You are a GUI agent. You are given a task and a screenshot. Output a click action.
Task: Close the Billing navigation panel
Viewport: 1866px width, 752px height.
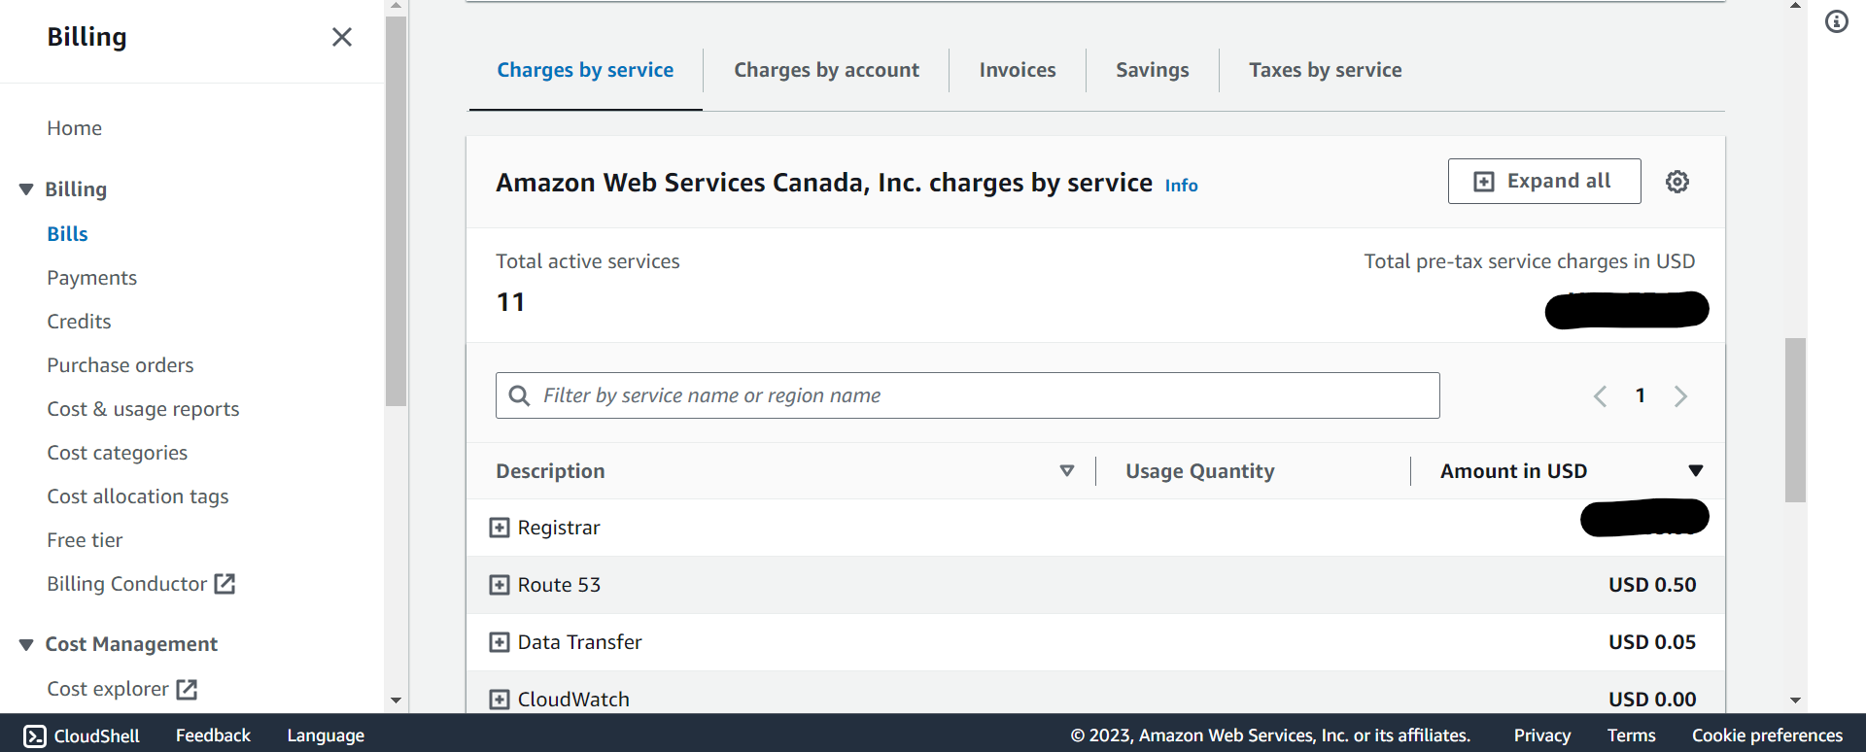[x=341, y=37]
